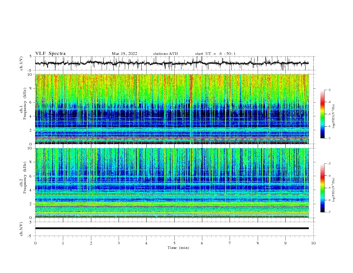Click the "ch.1(V)" waveform axis label

[21, 63]
